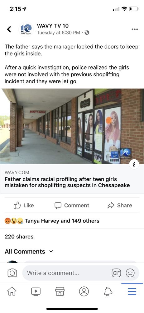Open the article info icon on the image
Image resolution: width=144 pixels, height=313 pixels.
[x=134, y=164]
